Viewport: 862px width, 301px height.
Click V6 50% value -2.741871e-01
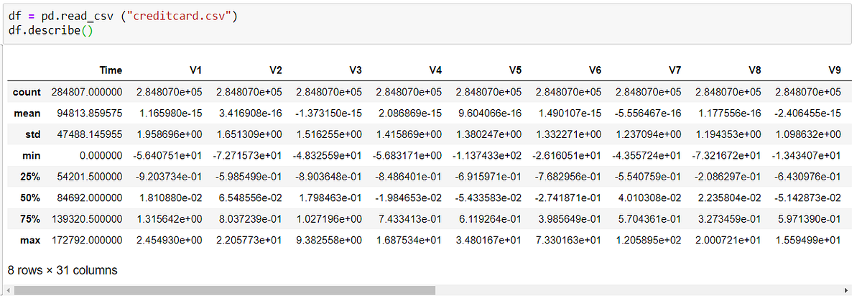pyautogui.click(x=567, y=199)
